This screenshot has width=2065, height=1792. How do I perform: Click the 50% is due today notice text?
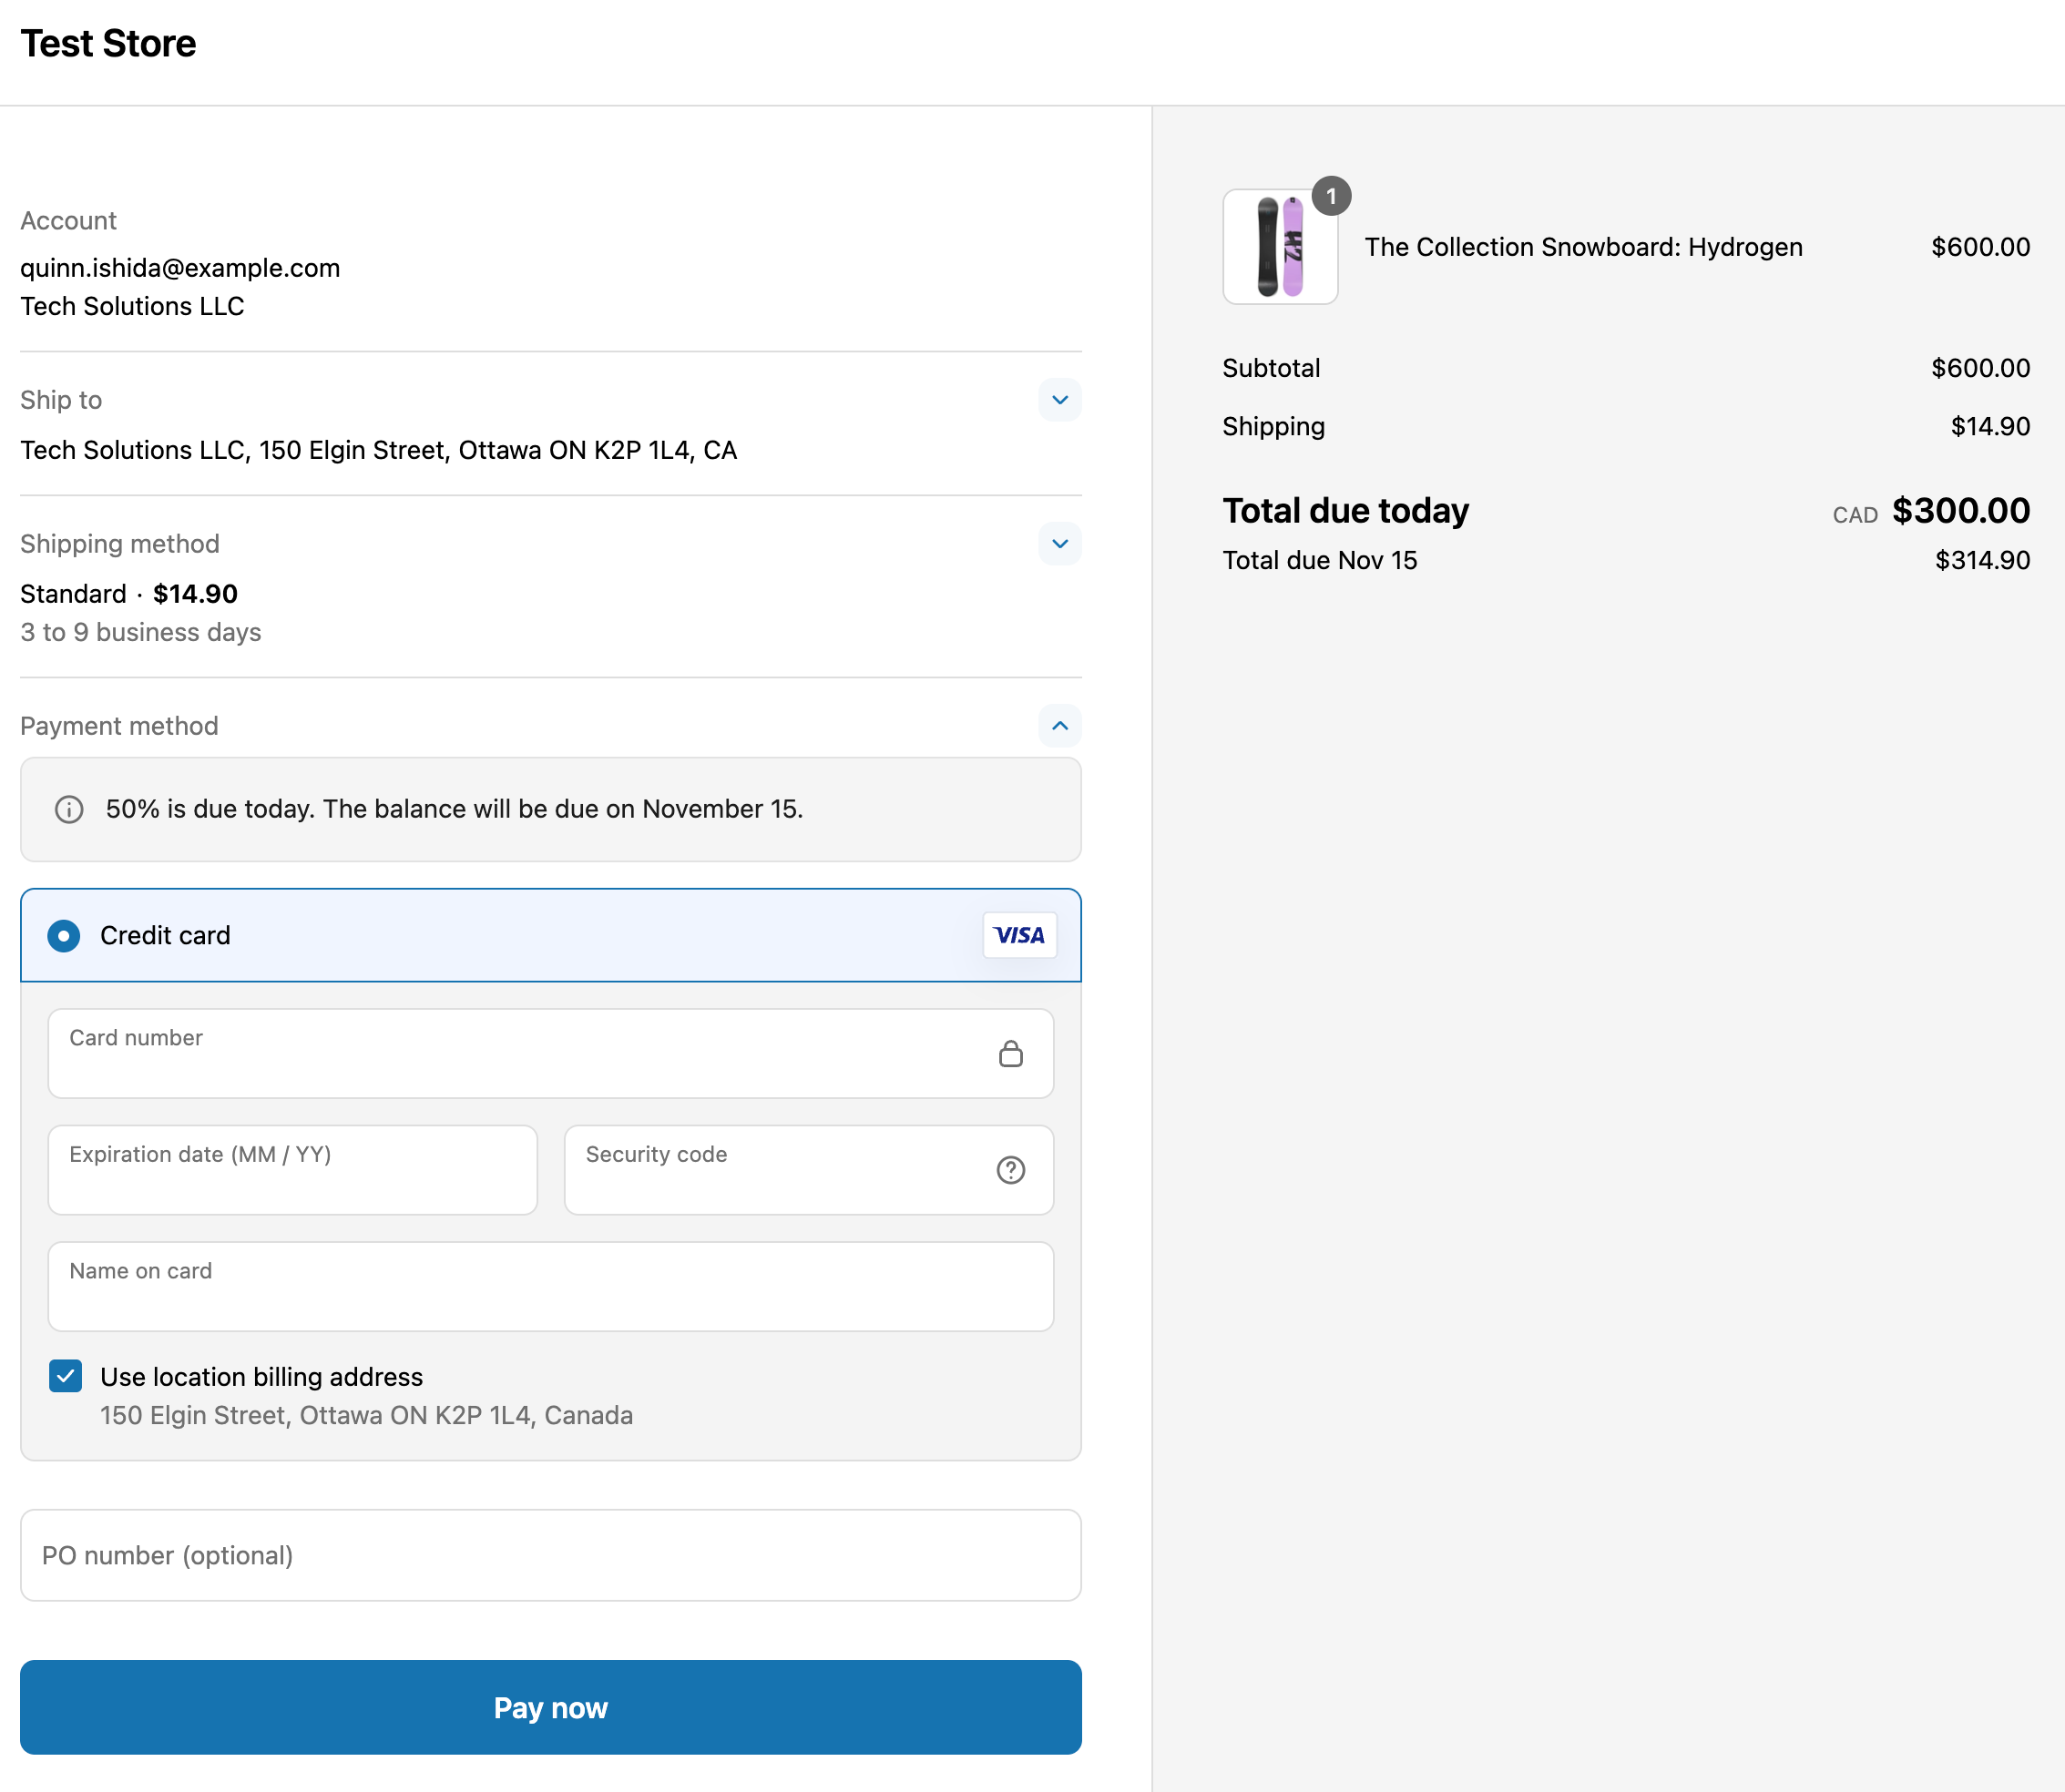(x=455, y=809)
